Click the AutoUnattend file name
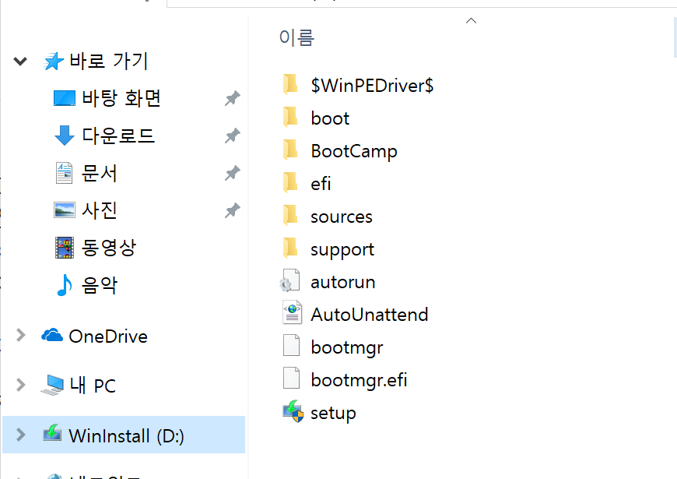This screenshot has height=479, width=677. pyautogui.click(x=370, y=315)
